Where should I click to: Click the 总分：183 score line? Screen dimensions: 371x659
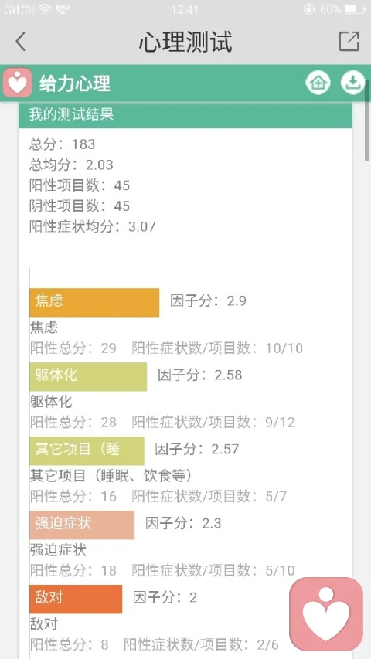pyautogui.click(x=63, y=144)
